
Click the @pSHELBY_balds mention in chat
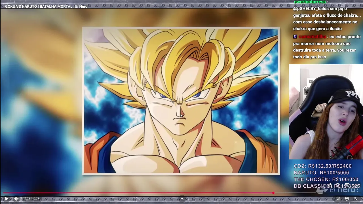[311, 8]
